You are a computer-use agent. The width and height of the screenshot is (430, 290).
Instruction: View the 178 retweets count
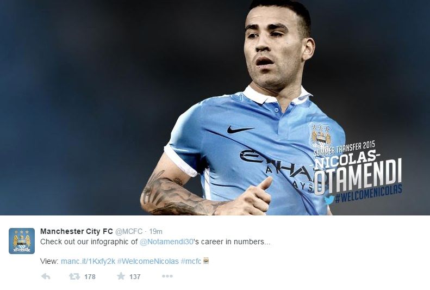pyautogui.click(x=90, y=276)
